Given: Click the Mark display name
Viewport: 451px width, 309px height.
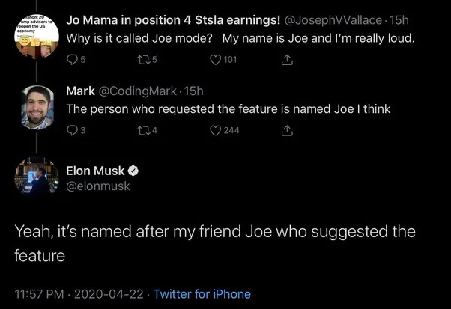Looking at the screenshot, I should point(80,91).
